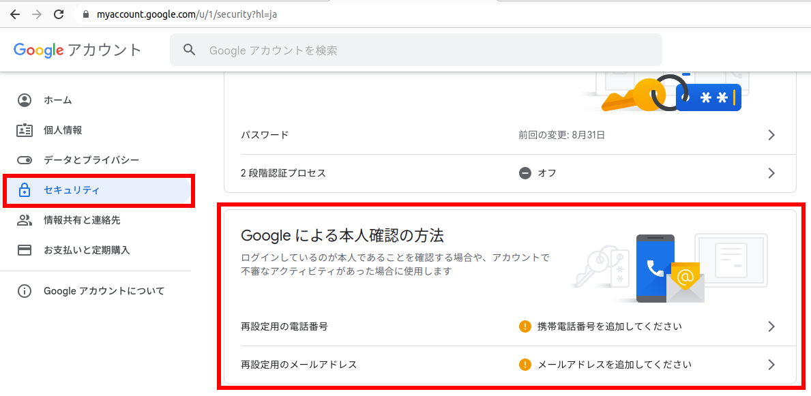The width and height of the screenshot is (811, 396).
Task: Open the パスワード row chevron
Action: coord(771,135)
